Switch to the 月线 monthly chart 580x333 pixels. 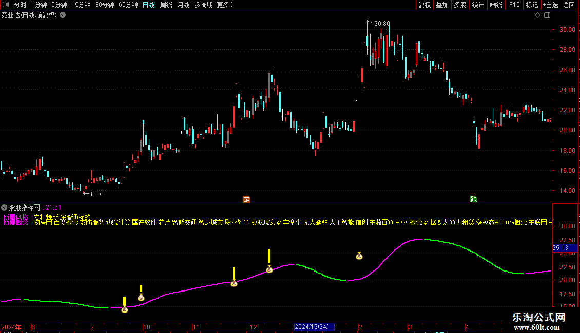point(183,5)
